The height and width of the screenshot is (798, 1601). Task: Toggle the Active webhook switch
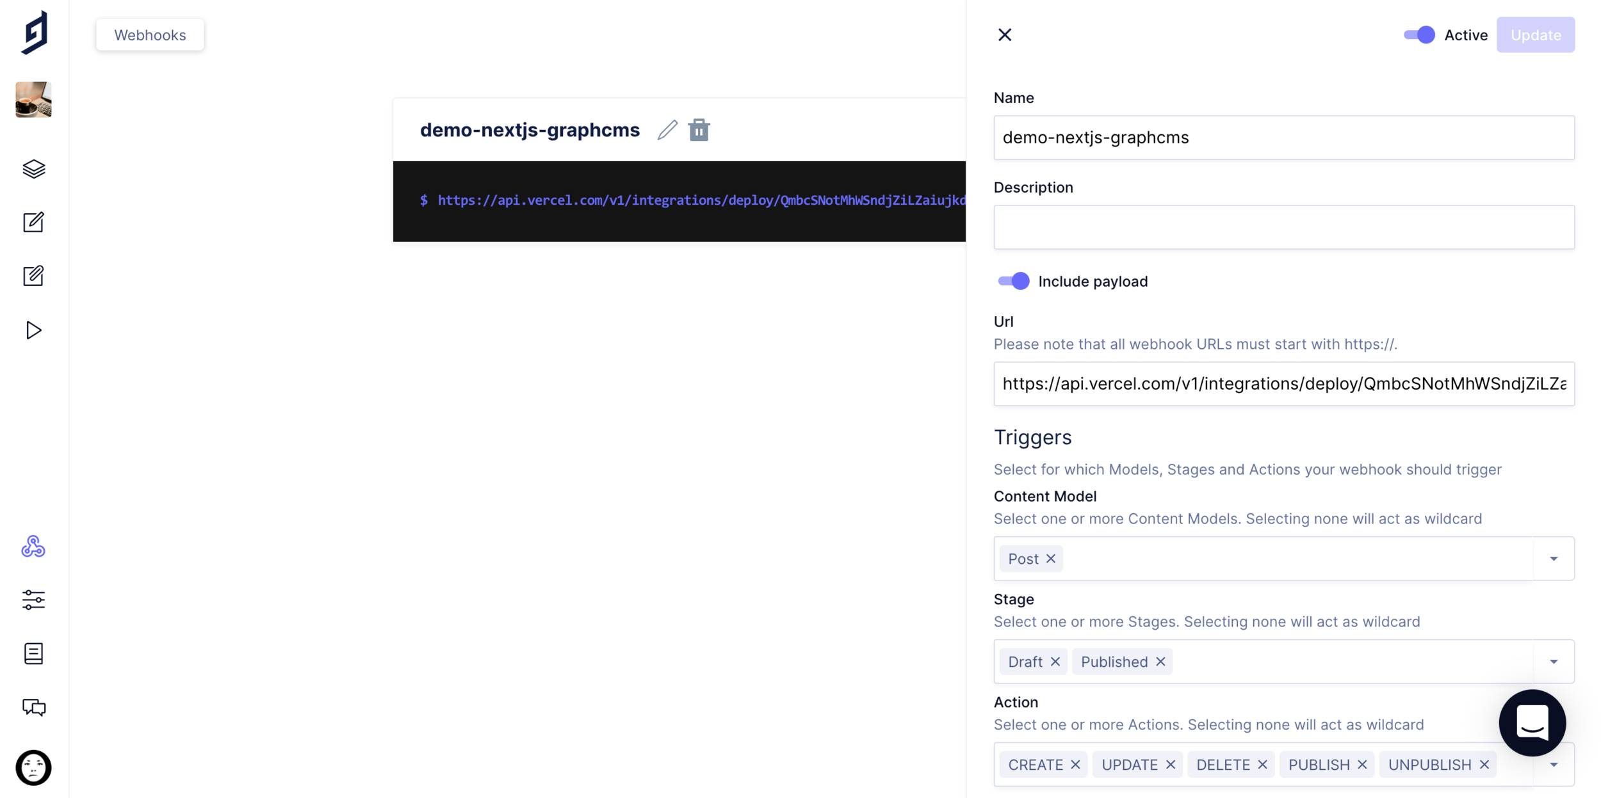click(x=1418, y=35)
